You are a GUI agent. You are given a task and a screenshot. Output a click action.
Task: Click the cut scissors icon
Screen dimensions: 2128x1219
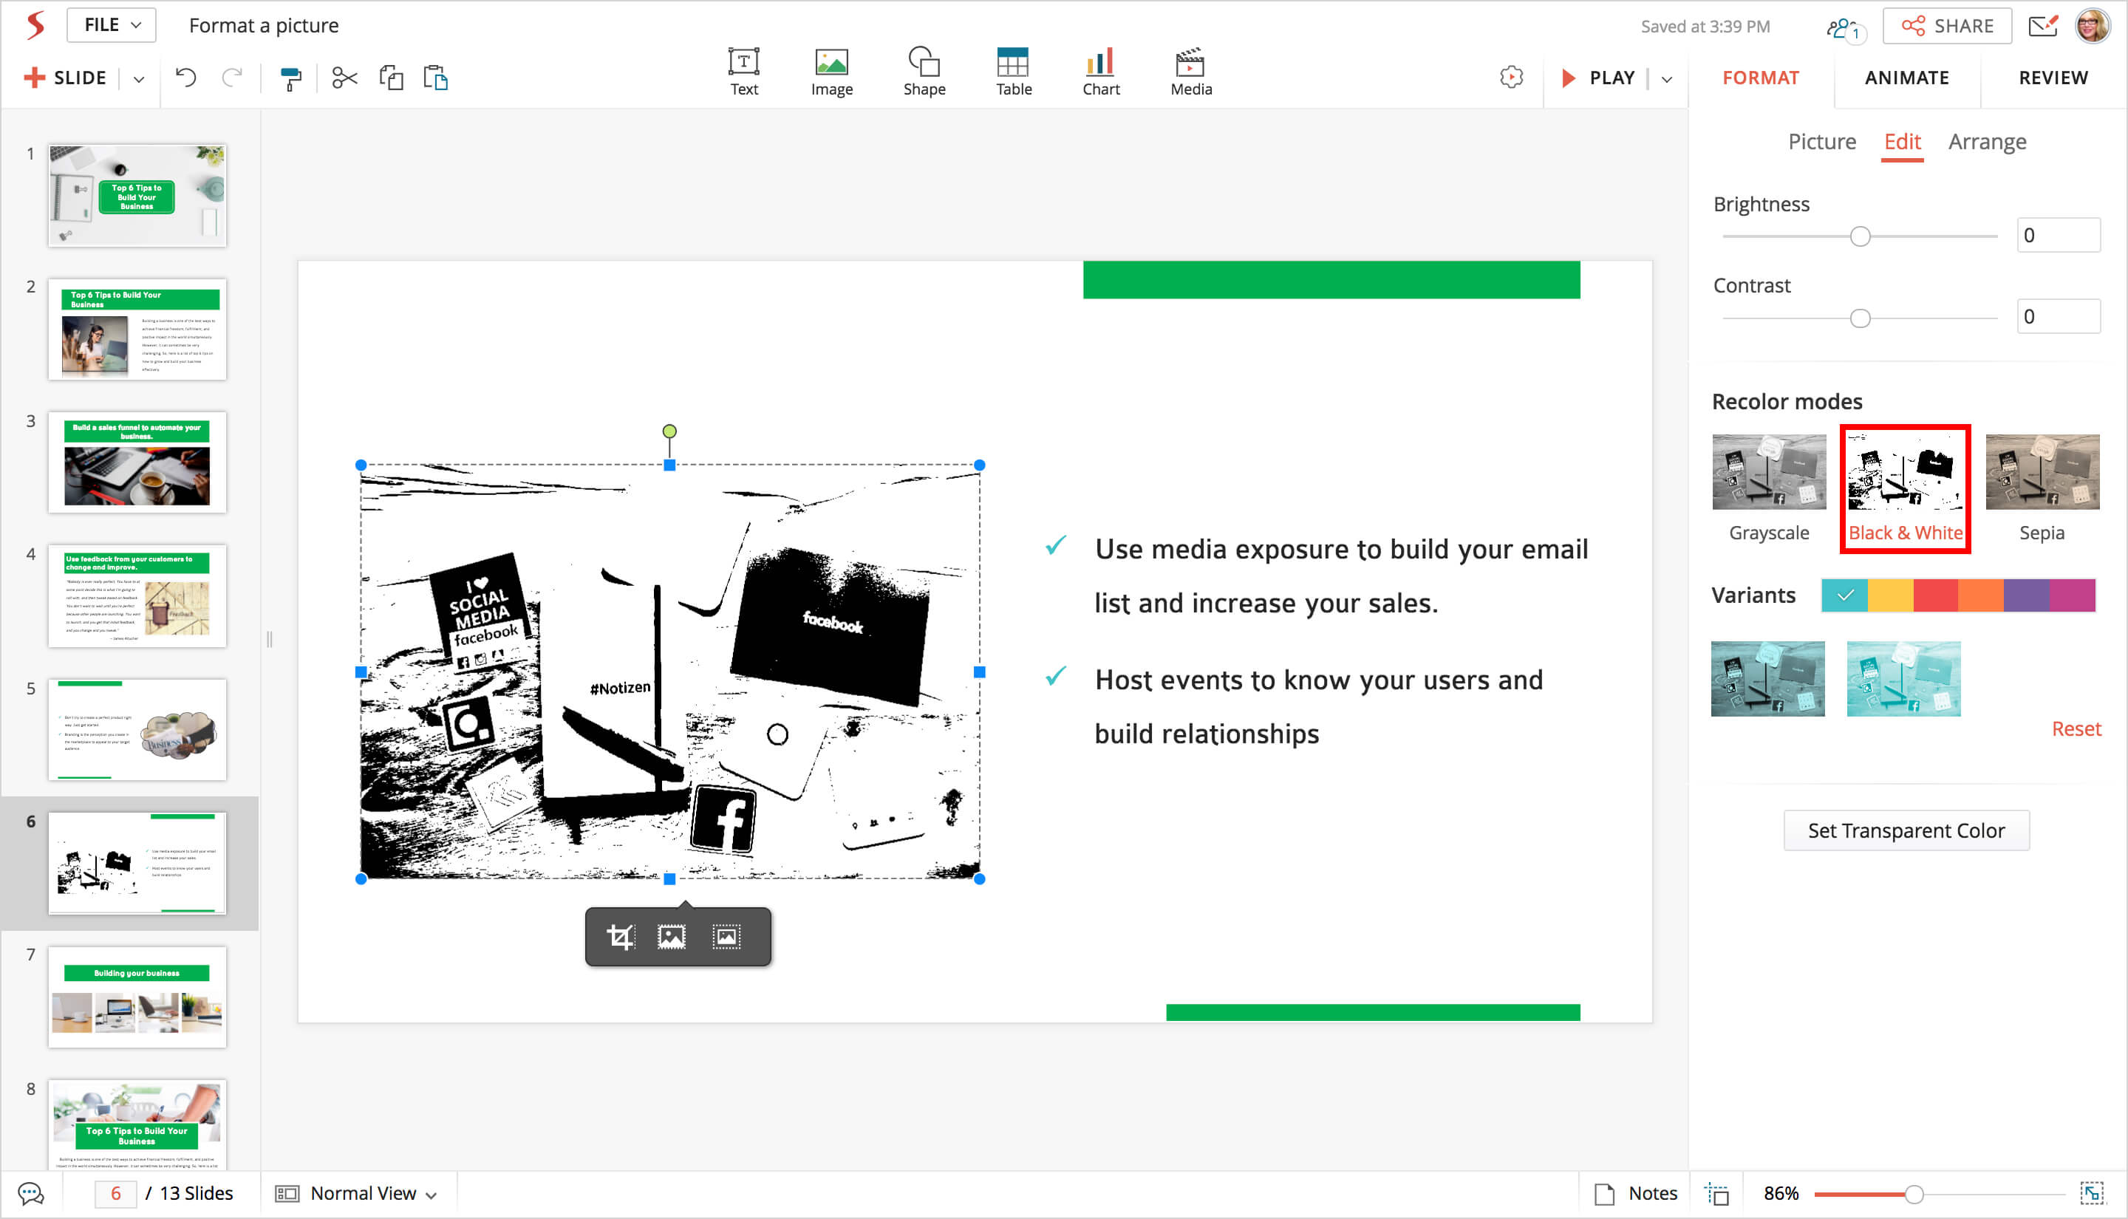pos(344,79)
